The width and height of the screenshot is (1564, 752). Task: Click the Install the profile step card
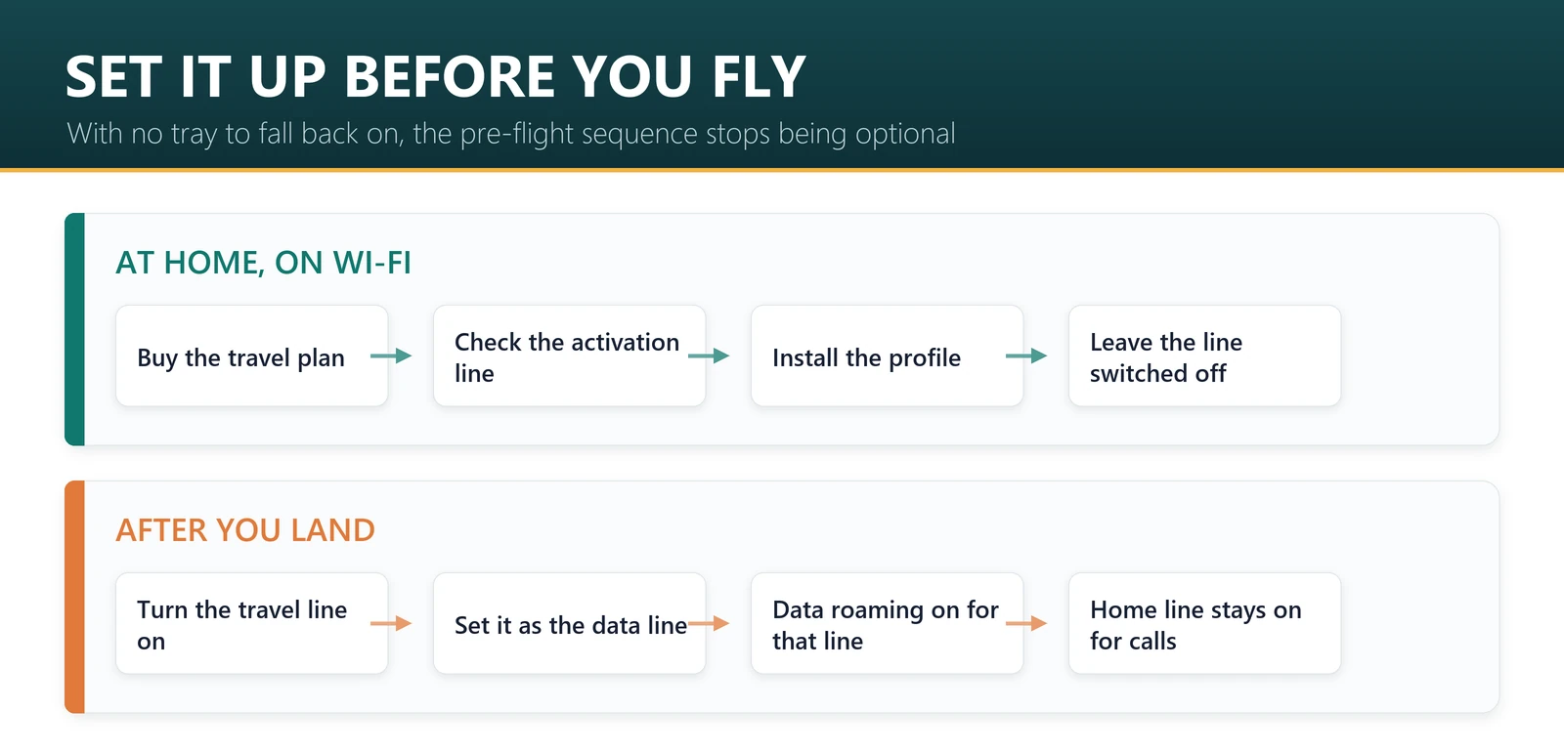point(888,355)
